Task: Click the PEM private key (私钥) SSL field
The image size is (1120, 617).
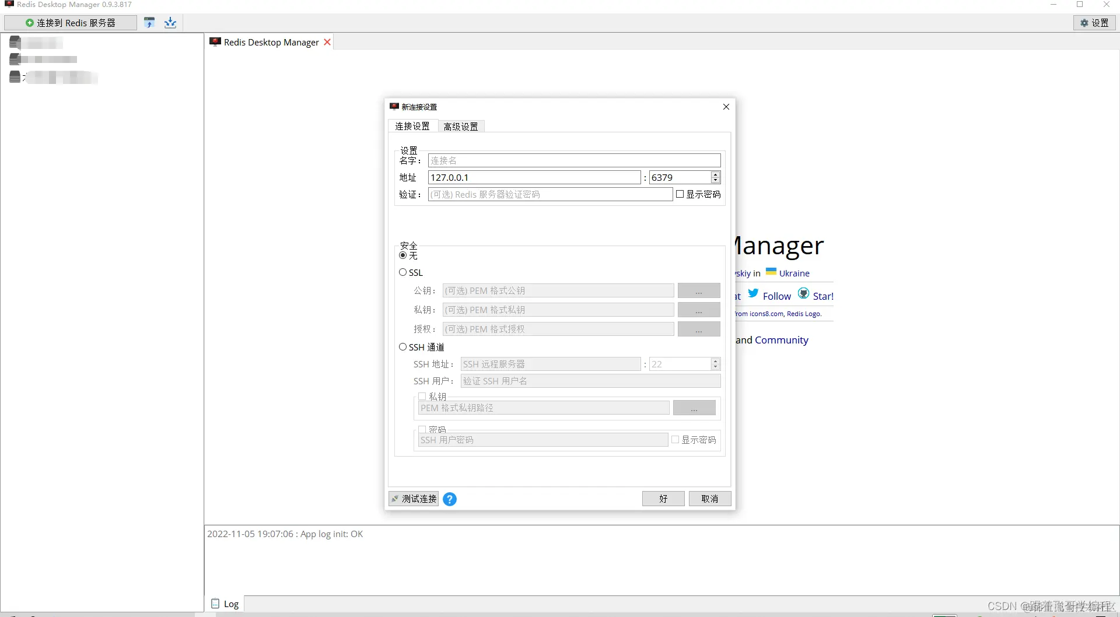Action: (x=558, y=310)
